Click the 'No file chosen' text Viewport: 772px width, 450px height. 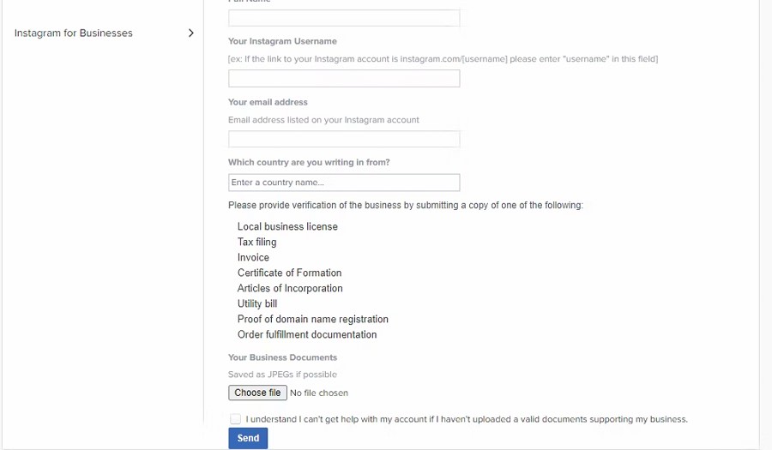(x=319, y=393)
